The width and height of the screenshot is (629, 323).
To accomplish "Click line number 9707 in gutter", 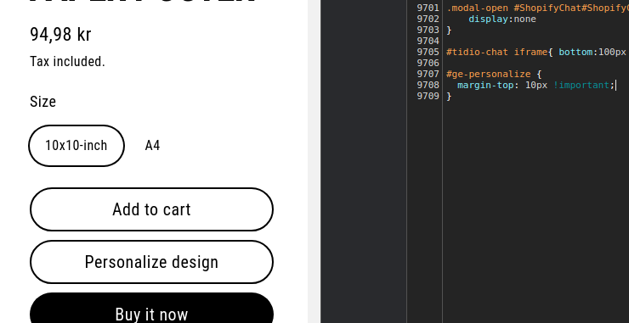I will [428, 74].
